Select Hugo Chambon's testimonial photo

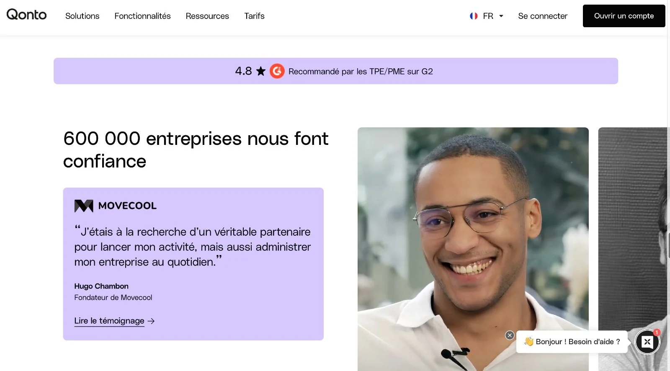pos(473,249)
